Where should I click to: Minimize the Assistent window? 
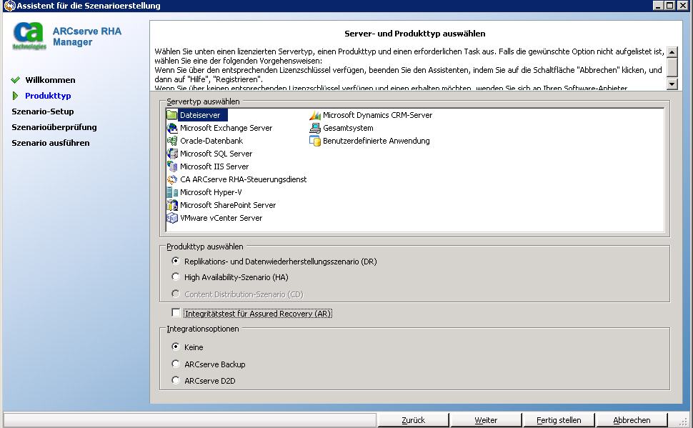coord(658,5)
